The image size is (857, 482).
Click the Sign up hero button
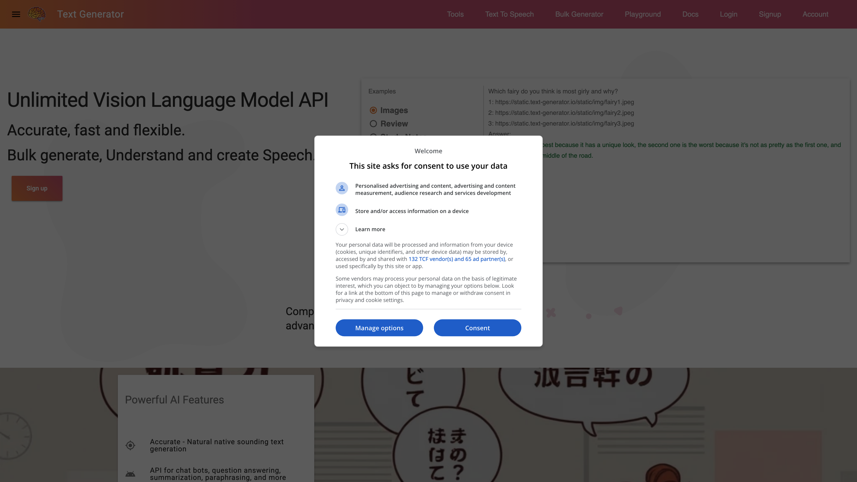coord(37,188)
